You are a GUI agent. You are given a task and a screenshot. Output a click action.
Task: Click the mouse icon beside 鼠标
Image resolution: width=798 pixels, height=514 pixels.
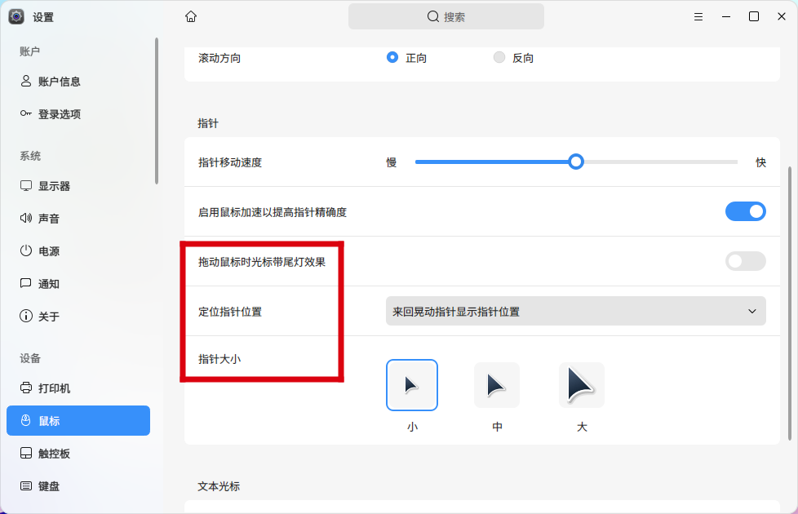26,420
